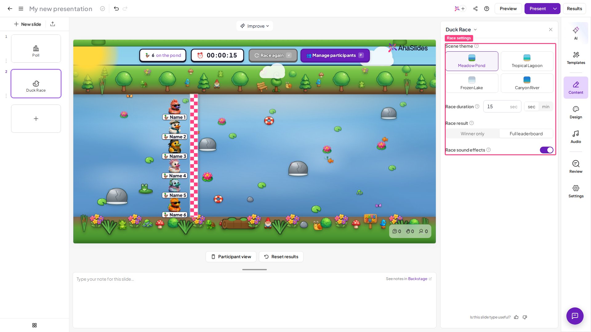Open the Design panel
The image size is (591, 332).
[576, 112]
